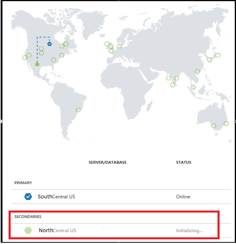Click the striped green icon beside NorthCentral US
This screenshot has height=244, width=236.
pos(28,230)
